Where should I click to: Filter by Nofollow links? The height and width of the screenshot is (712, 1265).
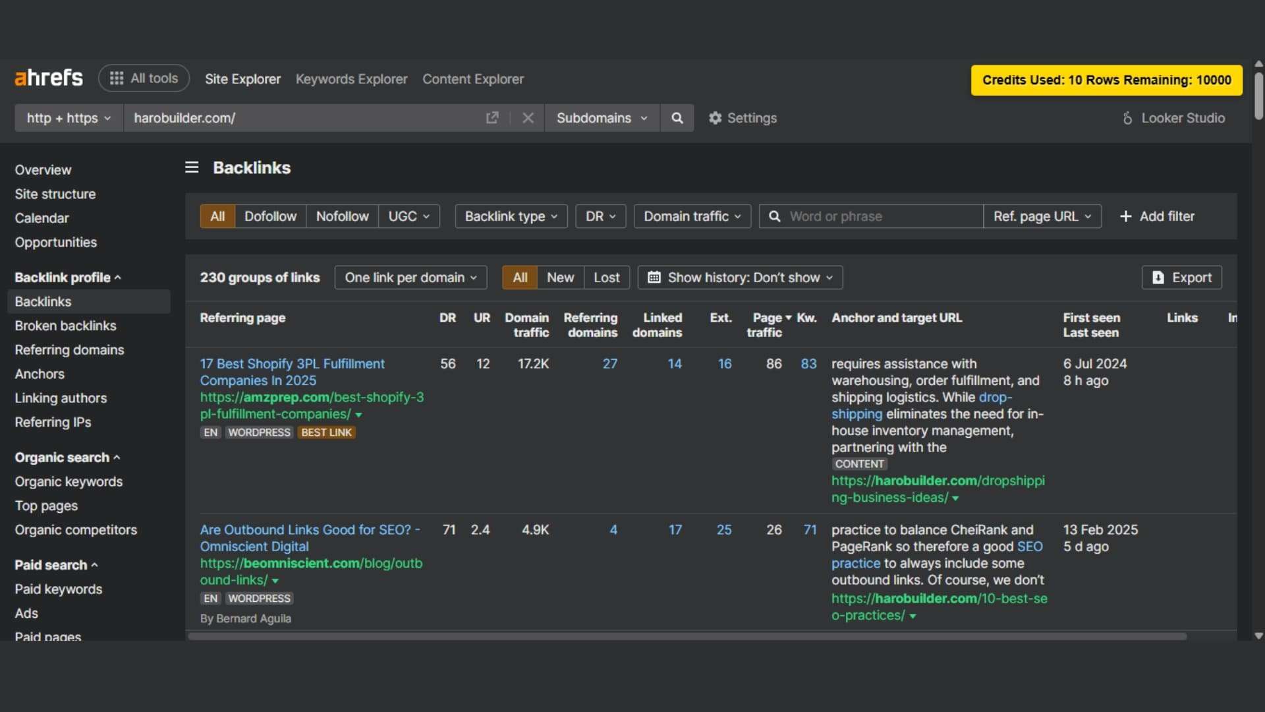click(342, 216)
